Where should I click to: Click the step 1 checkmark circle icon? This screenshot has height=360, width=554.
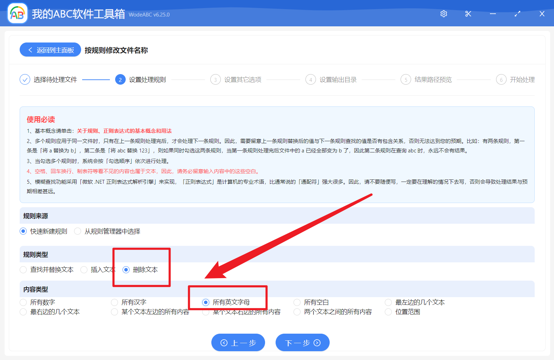(x=25, y=80)
